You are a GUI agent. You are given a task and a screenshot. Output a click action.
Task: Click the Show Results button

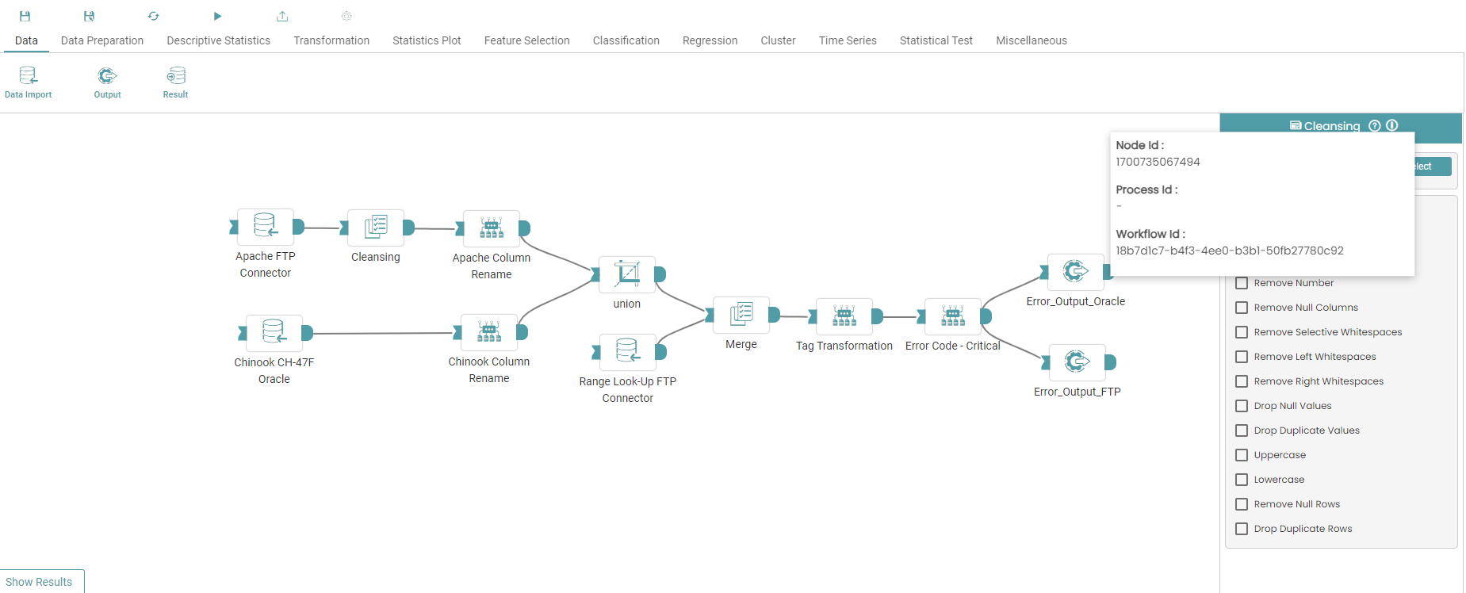point(39,582)
